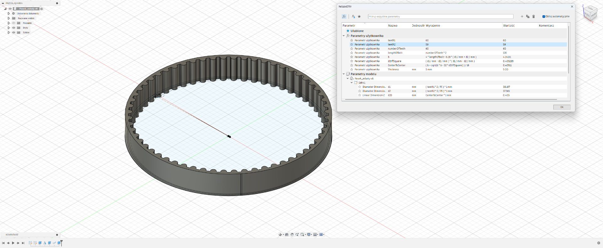Click the copy parameters icon
This screenshot has height=248, width=603.
528,16
